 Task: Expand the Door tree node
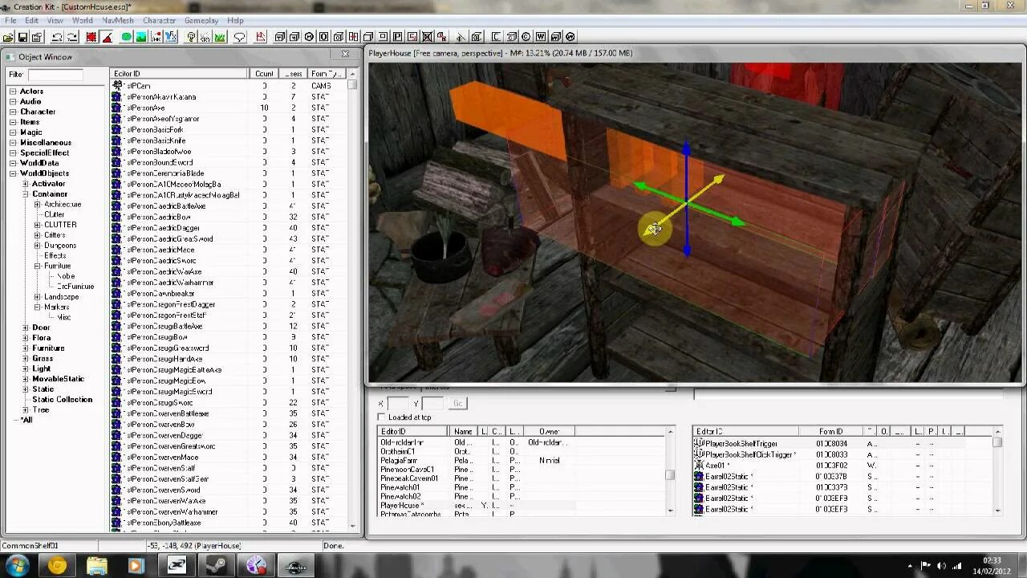coord(25,328)
